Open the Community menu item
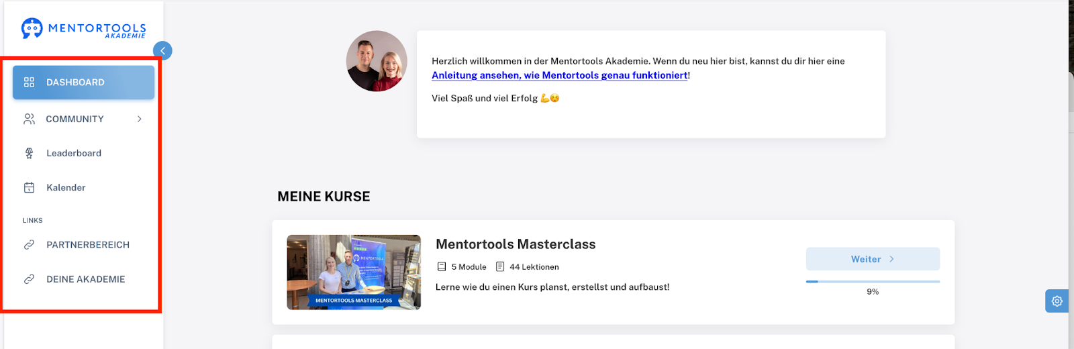 [x=83, y=119]
